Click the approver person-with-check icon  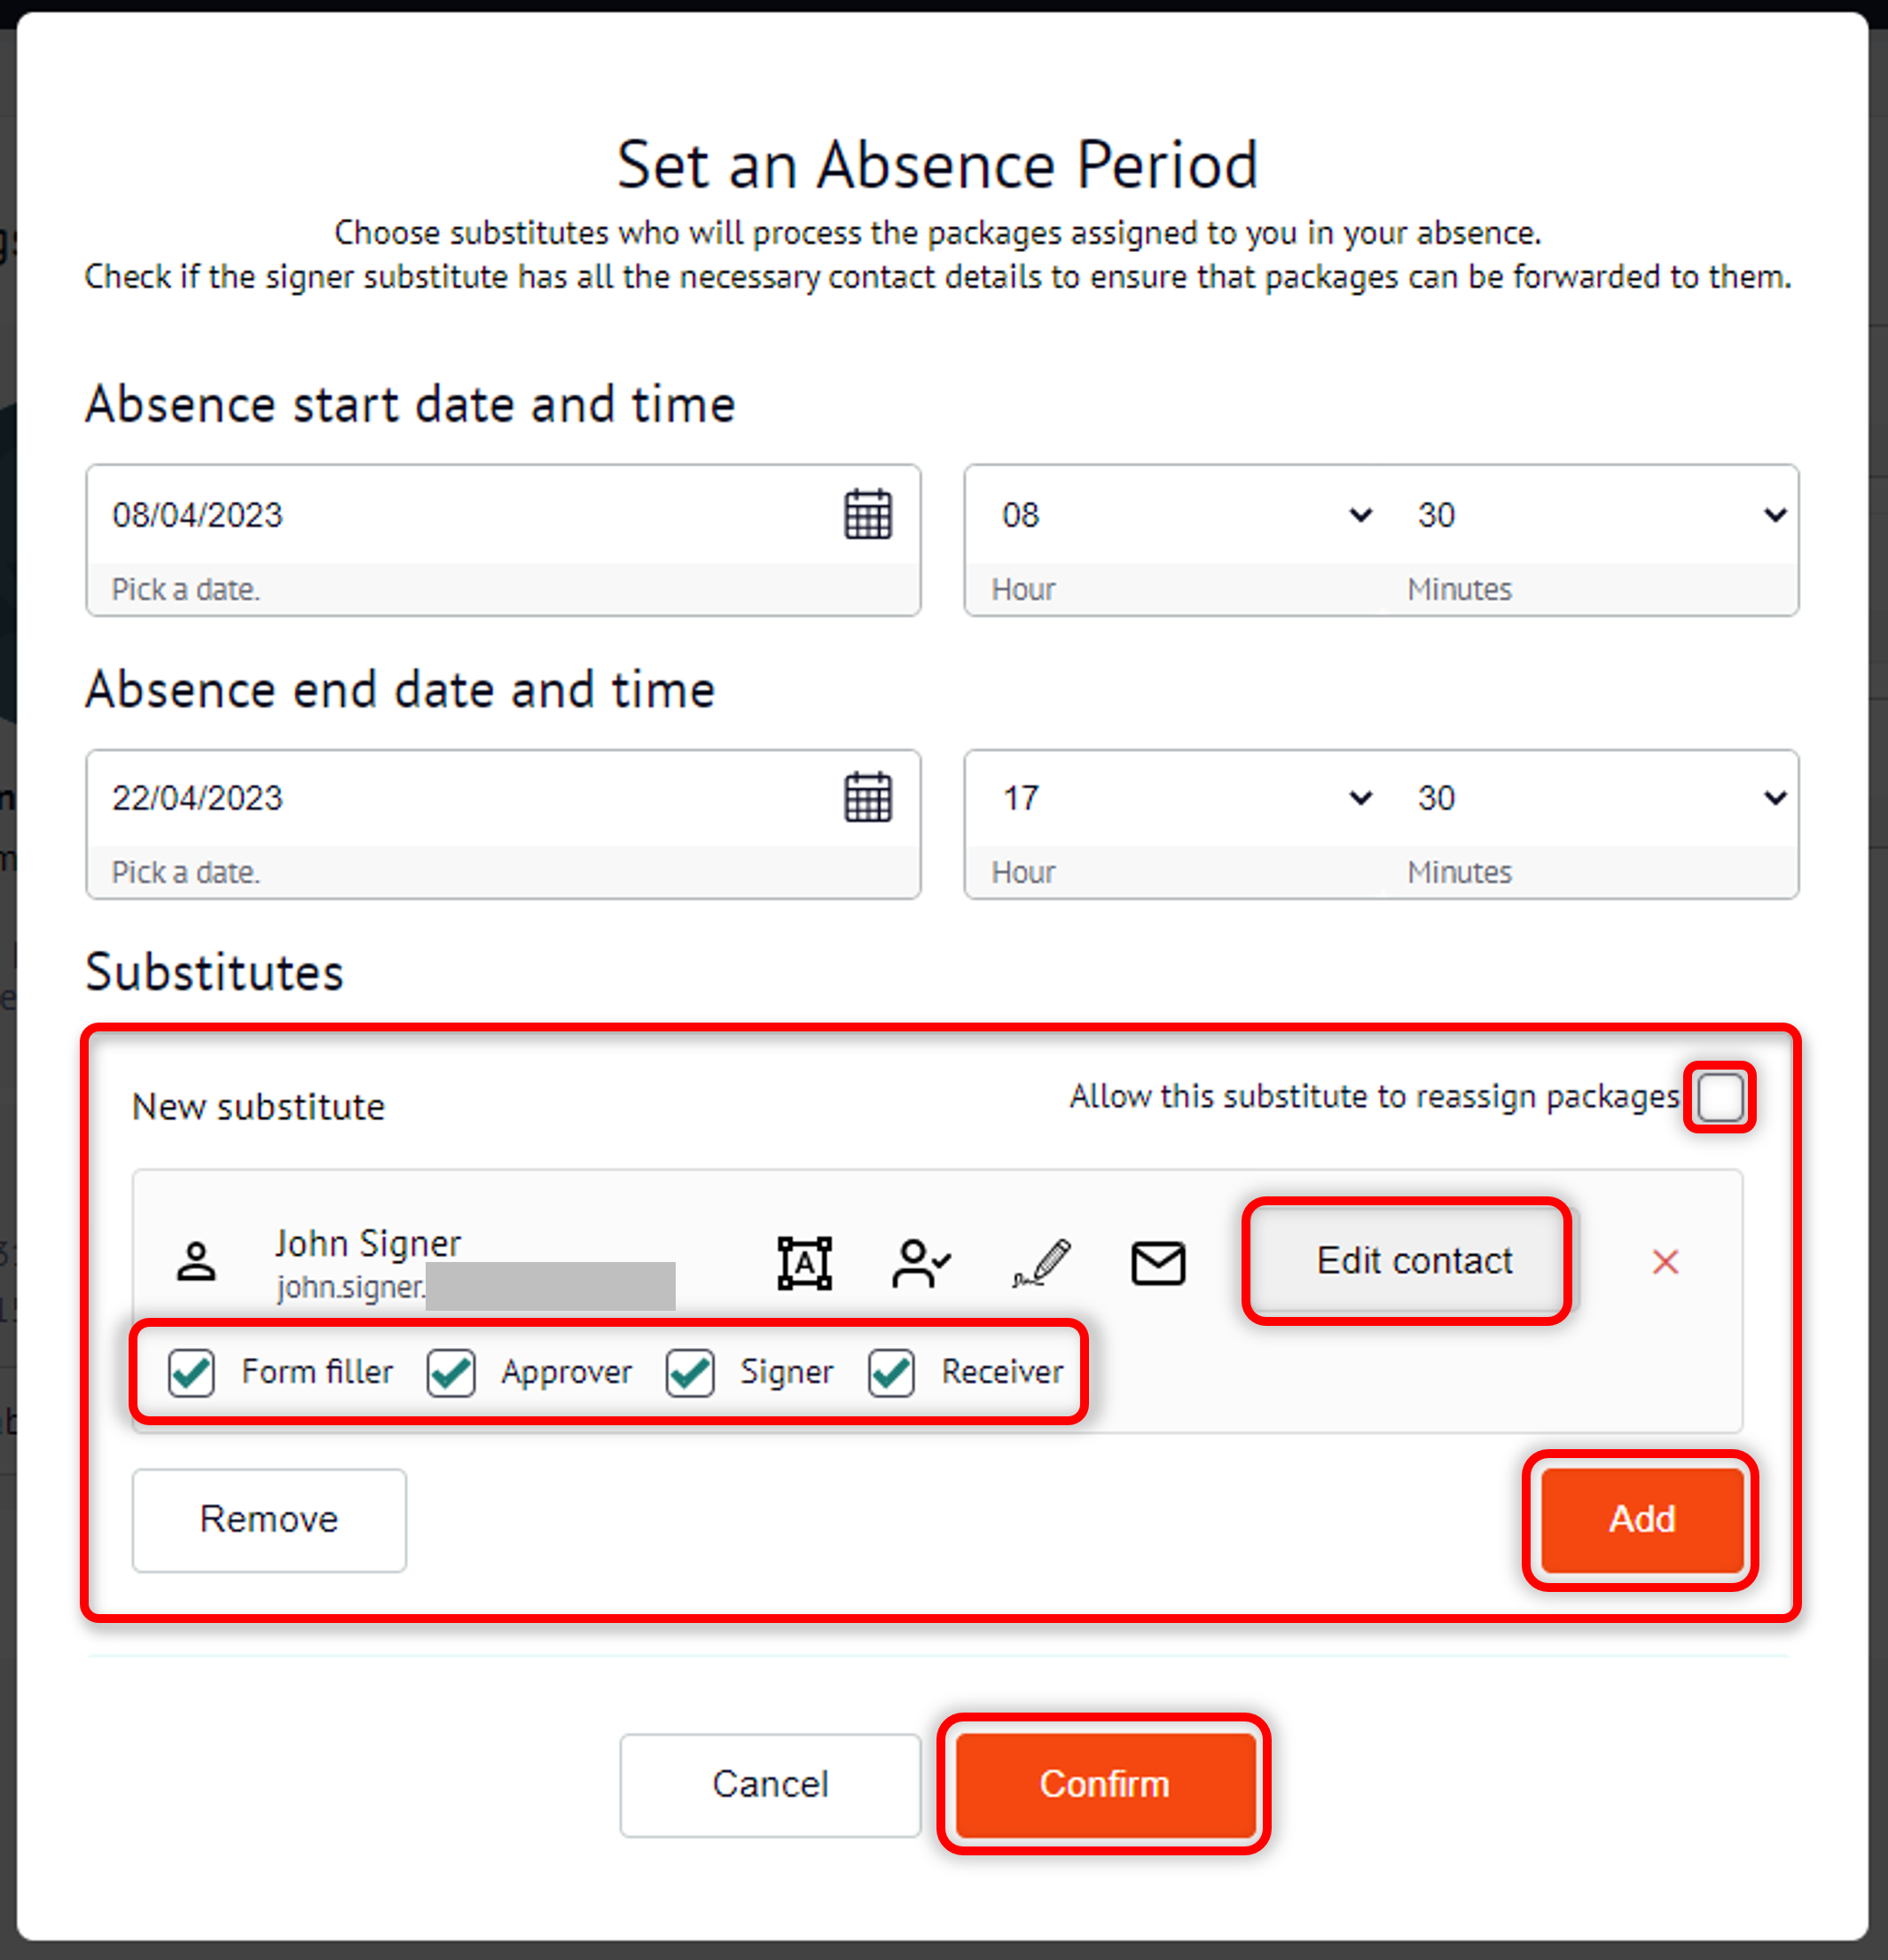(920, 1262)
